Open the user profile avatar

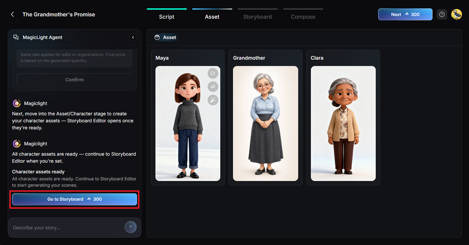point(457,14)
